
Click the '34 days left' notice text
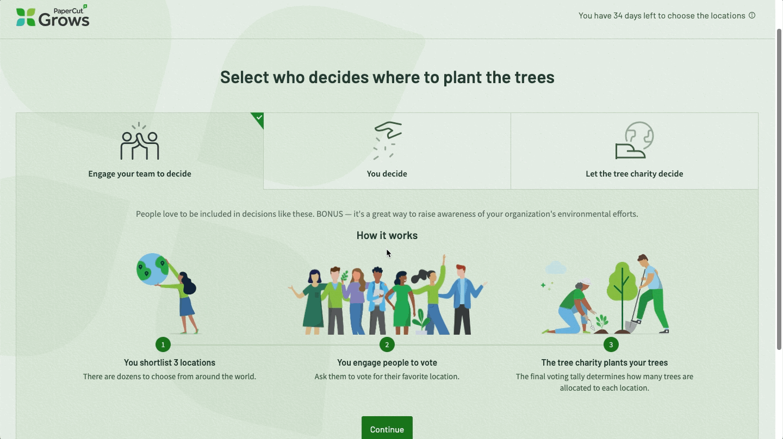tap(661, 16)
